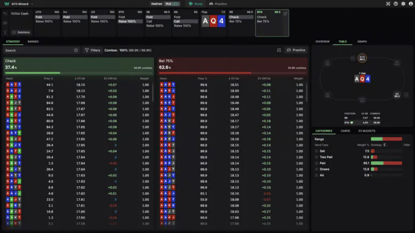Click the Bet 75% 62.6% header panel
The height and width of the screenshot is (233, 415).
pos(233,66)
